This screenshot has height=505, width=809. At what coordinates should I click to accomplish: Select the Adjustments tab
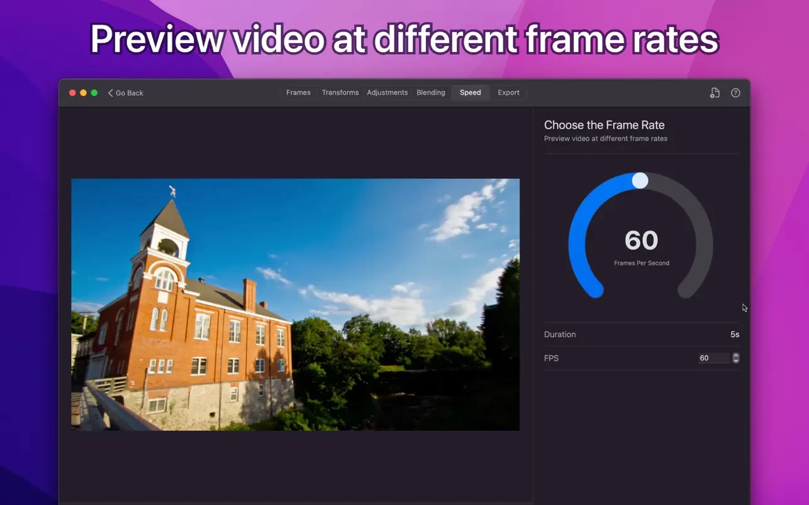click(x=387, y=93)
